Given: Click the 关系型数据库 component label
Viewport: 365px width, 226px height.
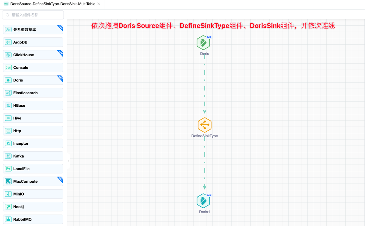Looking at the screenshot, I should pyautogui.click(x=25, y=29).
